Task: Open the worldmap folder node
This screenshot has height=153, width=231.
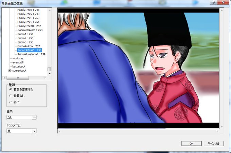Action: click(x=18, y=58)
